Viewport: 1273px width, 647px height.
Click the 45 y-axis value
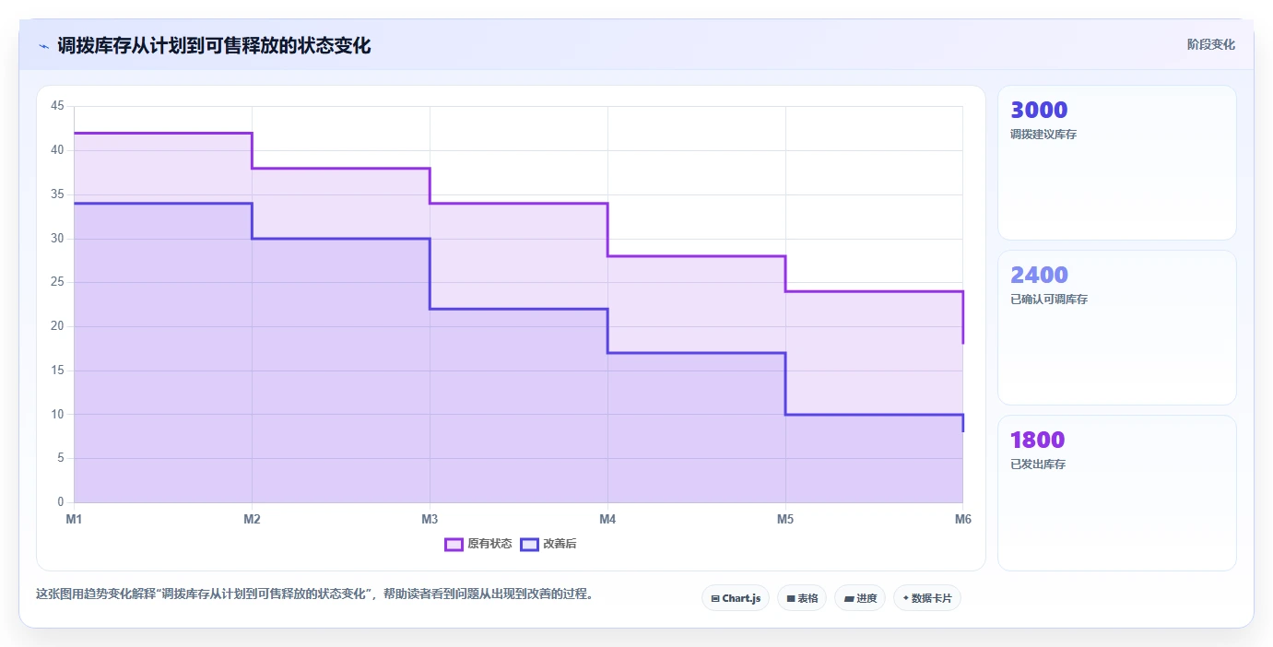[x=57, y=106]
